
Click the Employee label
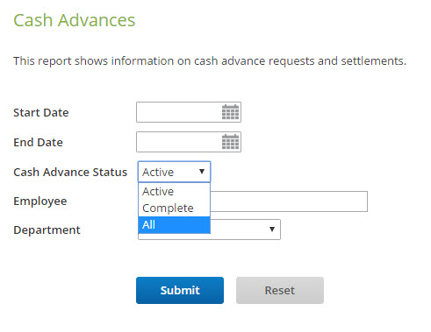[40, 201]
